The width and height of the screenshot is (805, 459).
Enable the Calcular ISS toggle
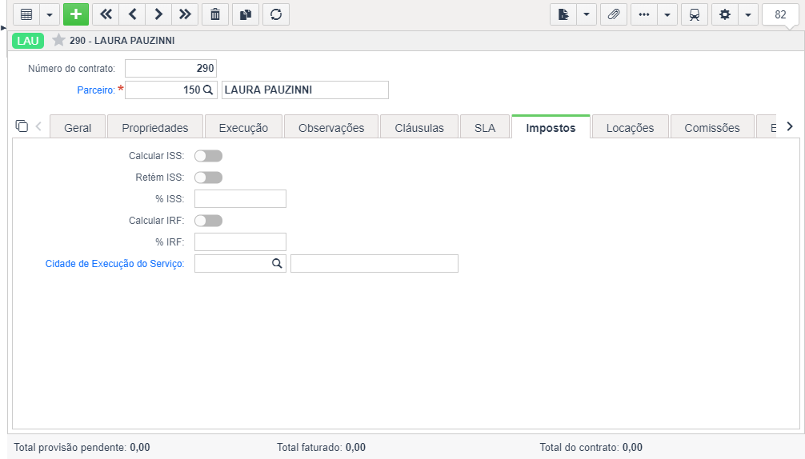coord(208,156)
